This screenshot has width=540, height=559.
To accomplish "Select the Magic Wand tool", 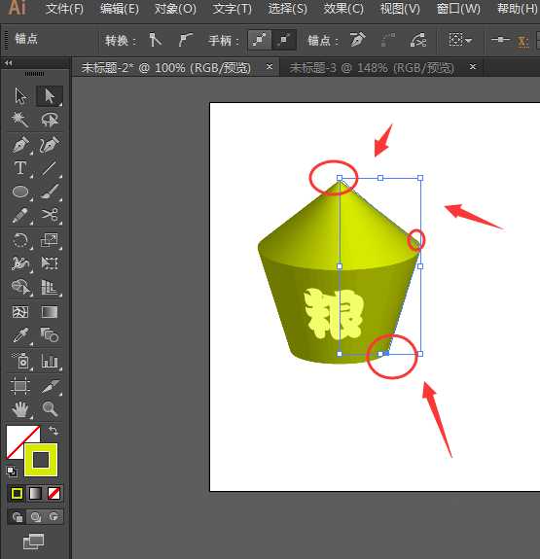I will click(x=20, y=120).
